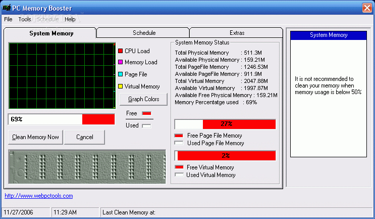Click 'Available Virtual Memory' value 1997.87M
Viewport: 375px width, 219px height.
pos(256,88)
